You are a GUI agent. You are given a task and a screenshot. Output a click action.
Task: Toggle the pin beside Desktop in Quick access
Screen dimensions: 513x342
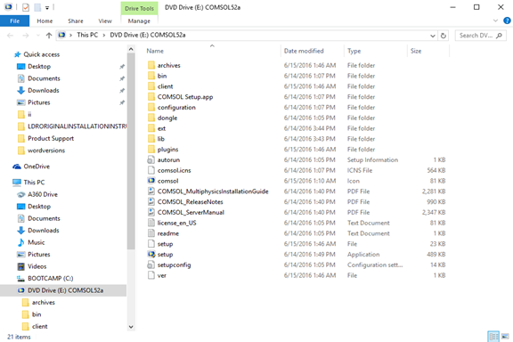(122, 67)
